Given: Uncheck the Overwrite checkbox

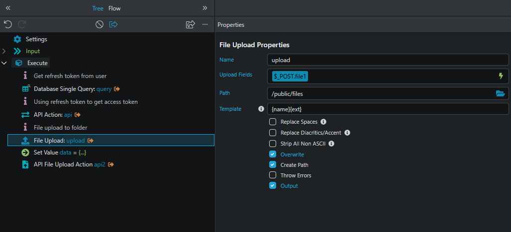Looking at the screenshot, I should point(273,155).
